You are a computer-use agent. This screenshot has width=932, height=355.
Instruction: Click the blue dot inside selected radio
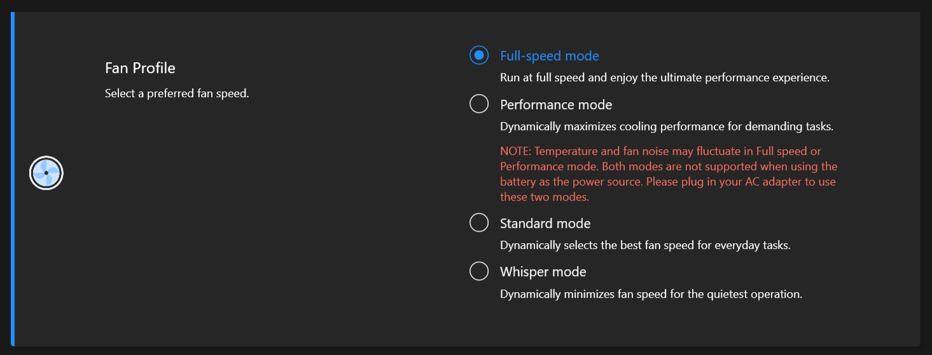479,55
